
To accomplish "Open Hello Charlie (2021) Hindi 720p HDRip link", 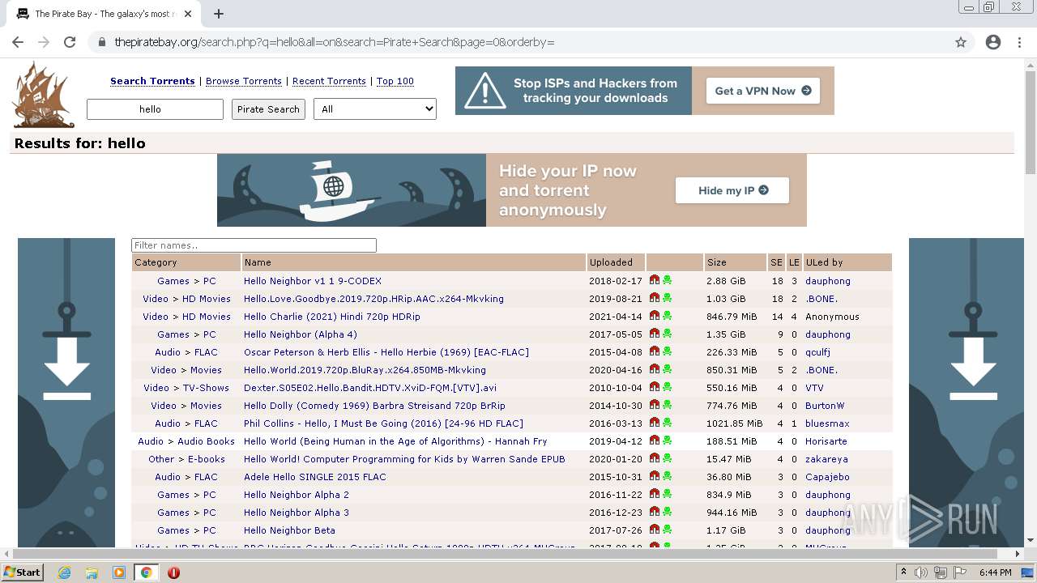I will [332, 317].
